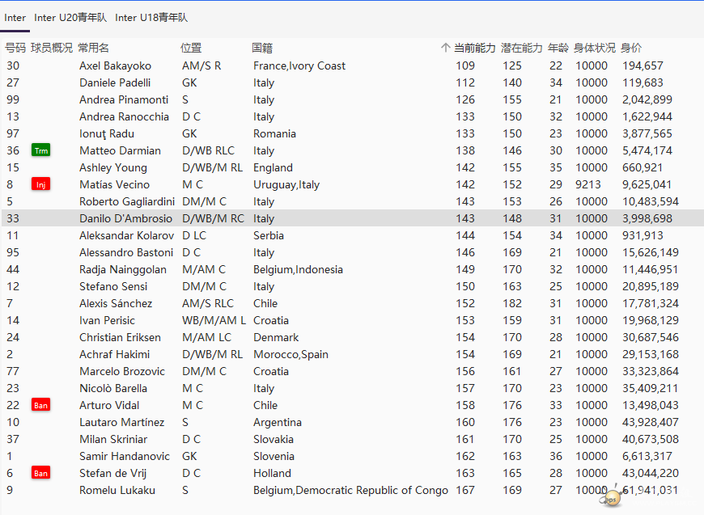Viewport: 704px width, 515px height.
Task: Sort by the 身价 column header
Action: pyautogui.click(x=631, y=48)
